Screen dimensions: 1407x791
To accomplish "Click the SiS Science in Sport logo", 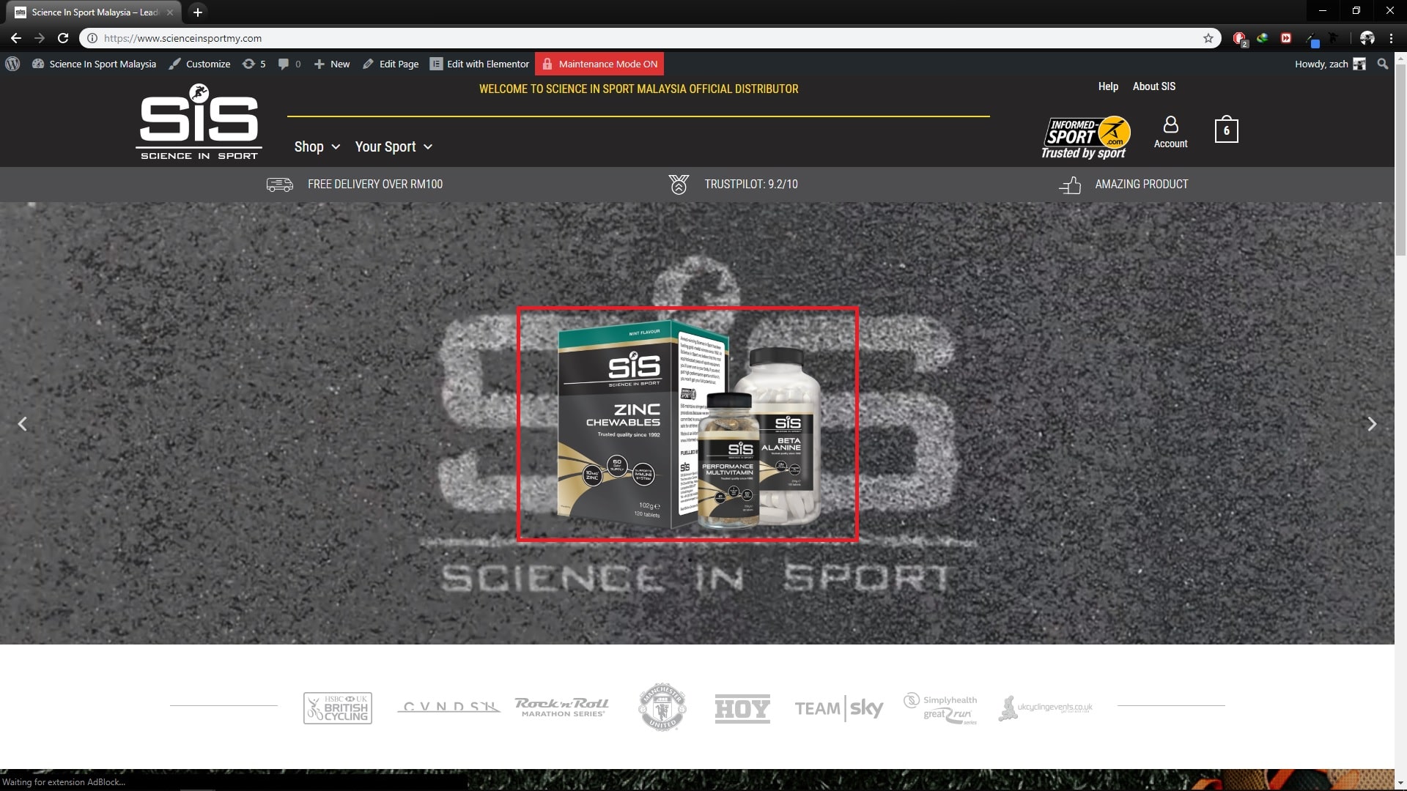I will pos(199,122).
